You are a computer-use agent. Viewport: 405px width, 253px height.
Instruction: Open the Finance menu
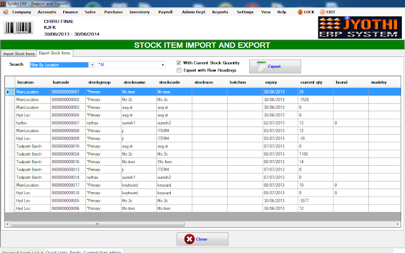coord(70,12)
